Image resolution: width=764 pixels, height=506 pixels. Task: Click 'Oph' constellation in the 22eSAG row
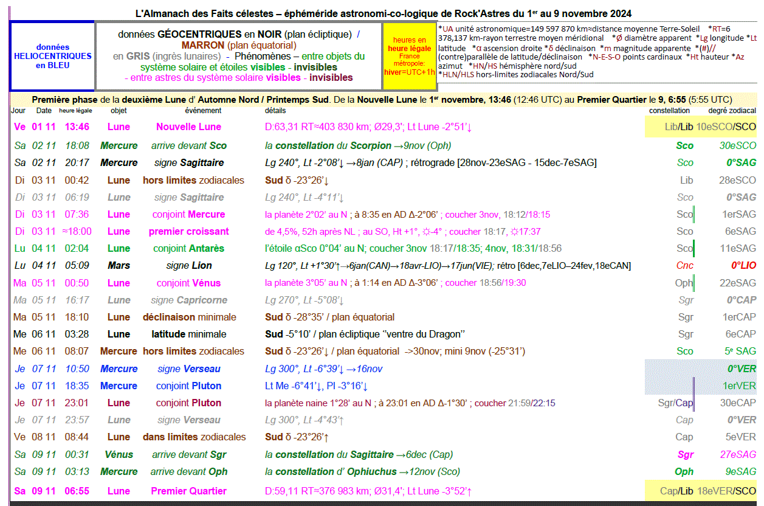(x=684, y=283)
